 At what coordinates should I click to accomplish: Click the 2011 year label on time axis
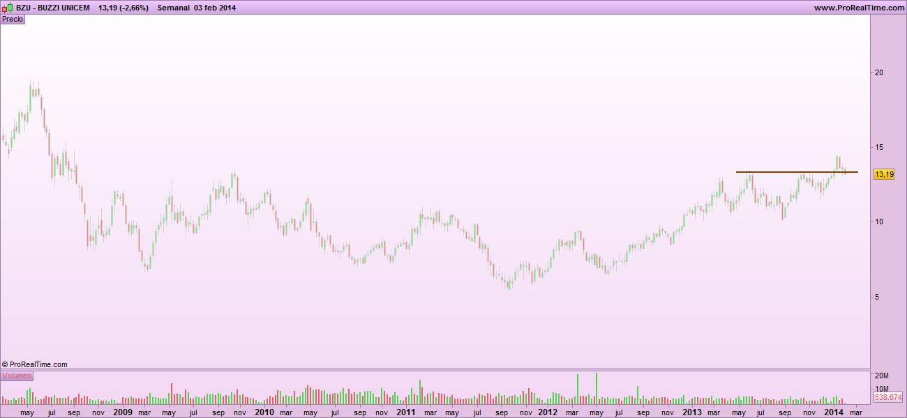coord(406,412)
